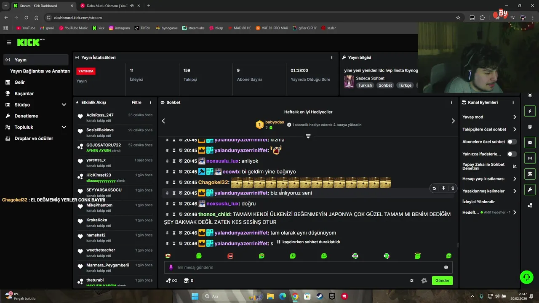The height and width of the screenshot is (303, 539).
Task: Bookmark this page with star icon
Action: coord(458,18)
